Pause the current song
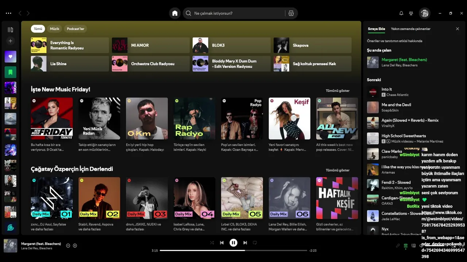This screenshot has height=262, width=467. [x=233, y=243]
